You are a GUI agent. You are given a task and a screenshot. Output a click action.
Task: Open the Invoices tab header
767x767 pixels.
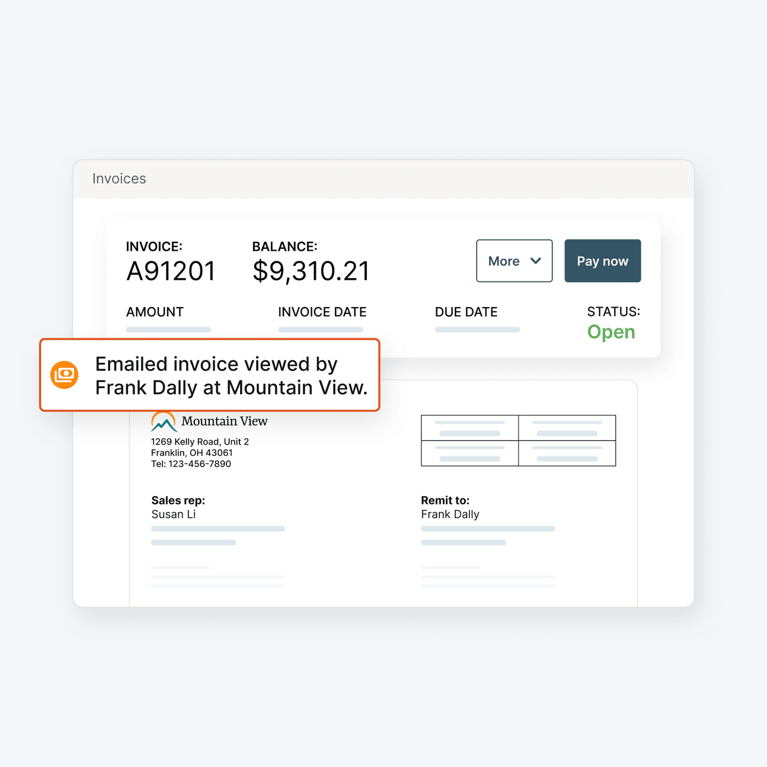point(119,178)
